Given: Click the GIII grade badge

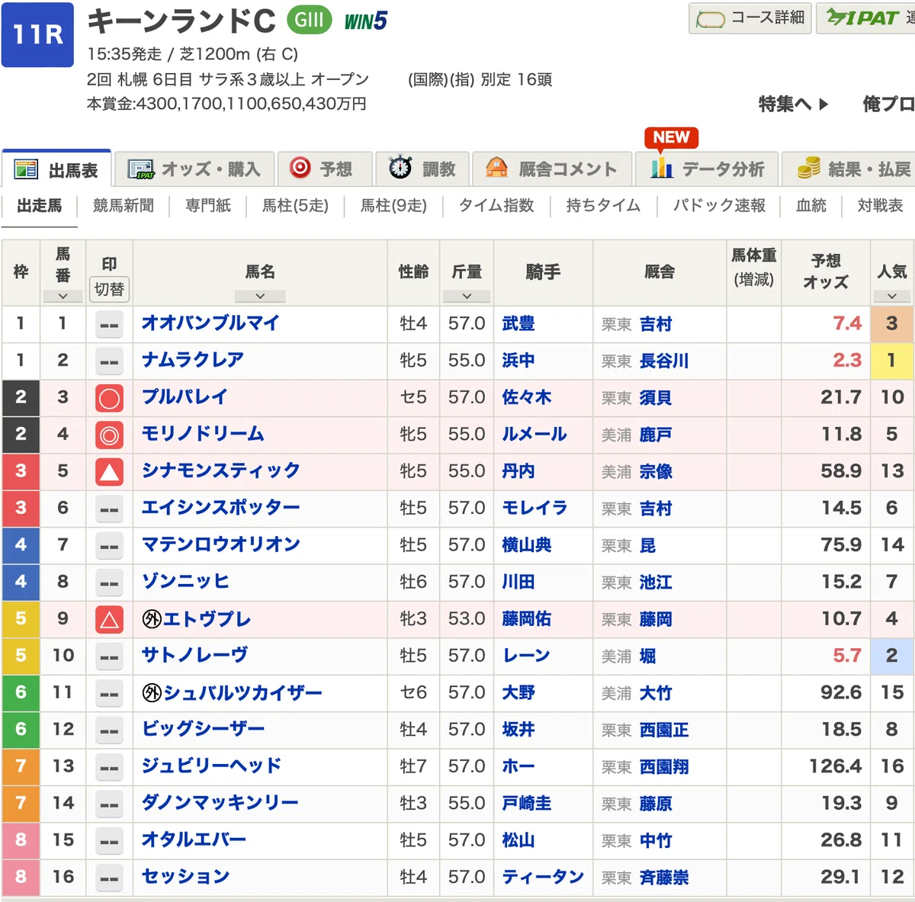Looking at the screenshot, I should tap(310, 20).
